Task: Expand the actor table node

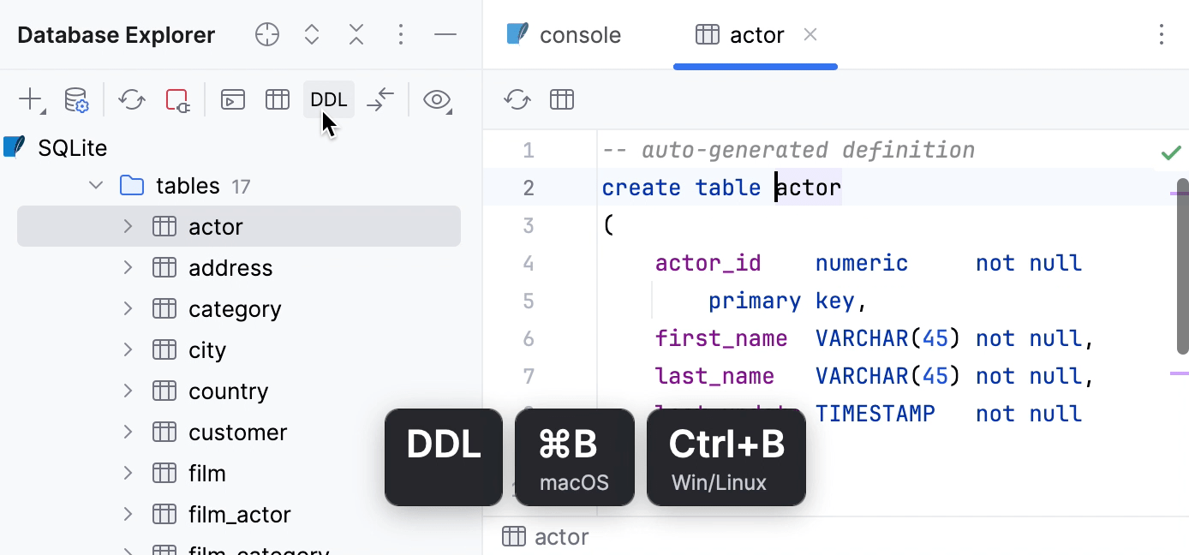Action: 127,226
